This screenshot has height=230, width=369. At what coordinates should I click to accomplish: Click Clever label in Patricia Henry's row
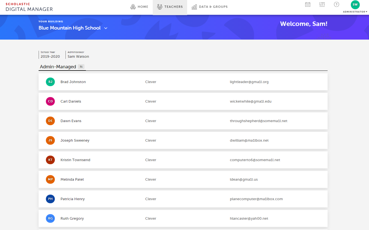[x=151, y=199]
